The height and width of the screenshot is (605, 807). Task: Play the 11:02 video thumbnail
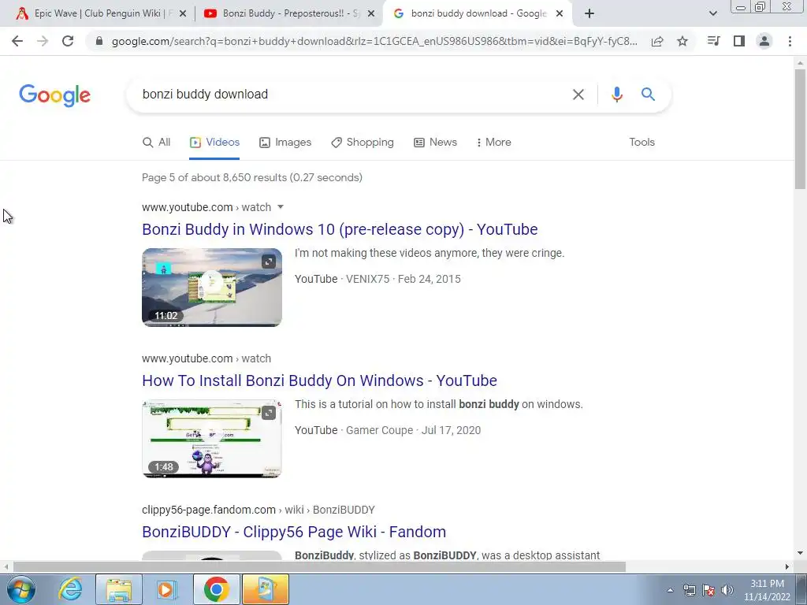click(x=211, y=287)
